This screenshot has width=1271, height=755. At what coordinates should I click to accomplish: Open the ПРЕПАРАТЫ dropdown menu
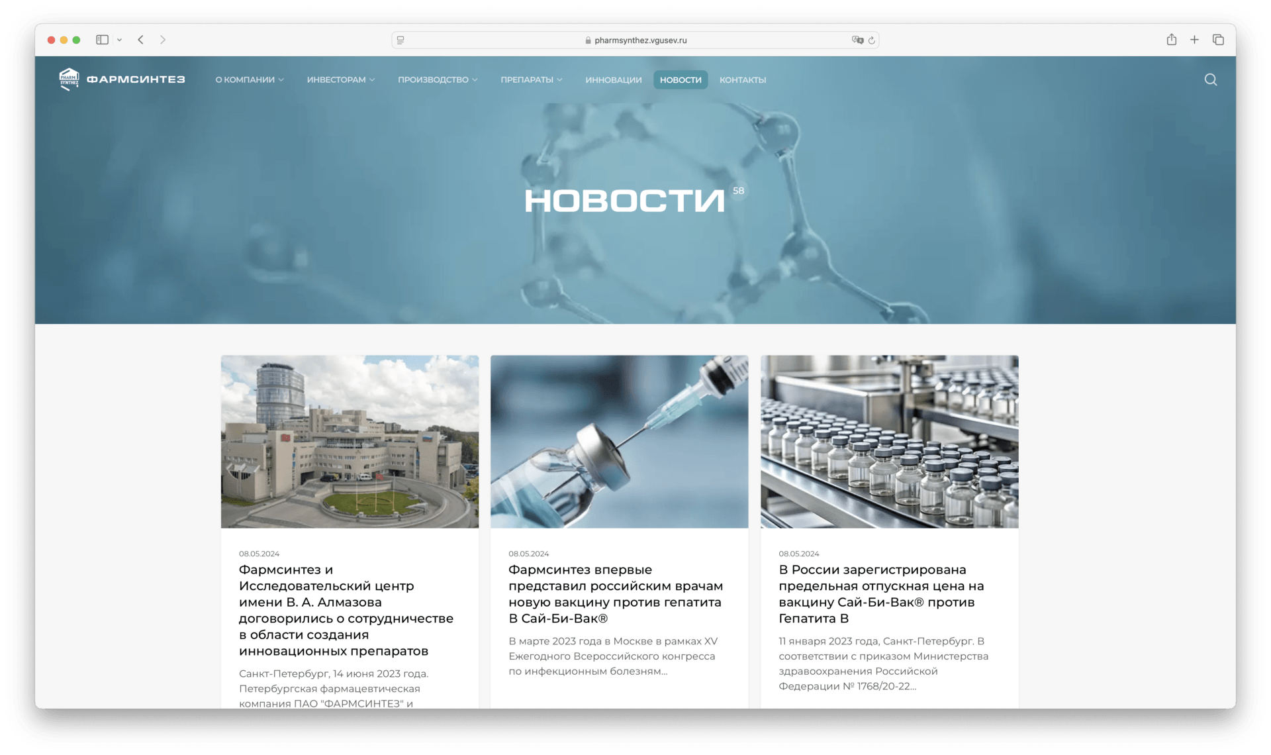tap(531, 79)
